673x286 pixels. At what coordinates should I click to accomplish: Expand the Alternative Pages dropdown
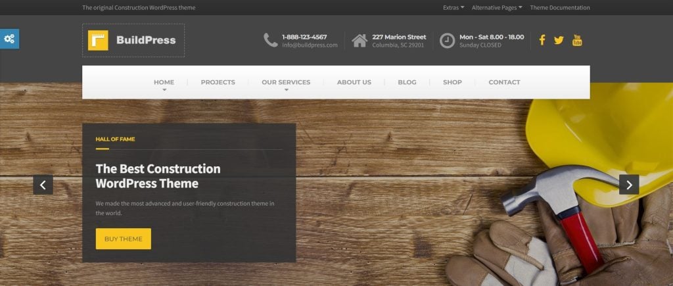pos(497,8)
